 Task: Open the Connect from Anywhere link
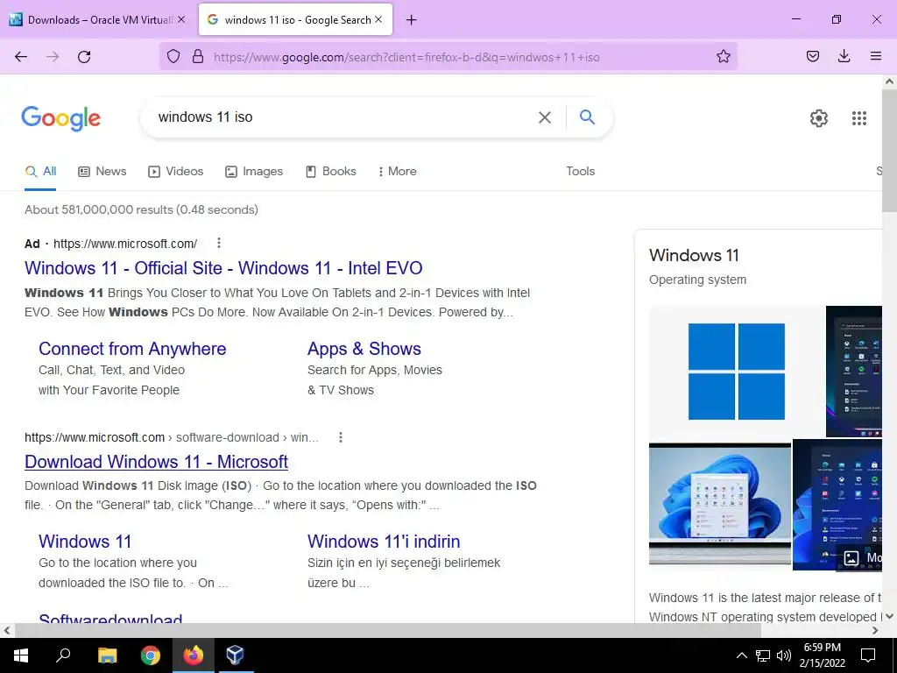132,349
